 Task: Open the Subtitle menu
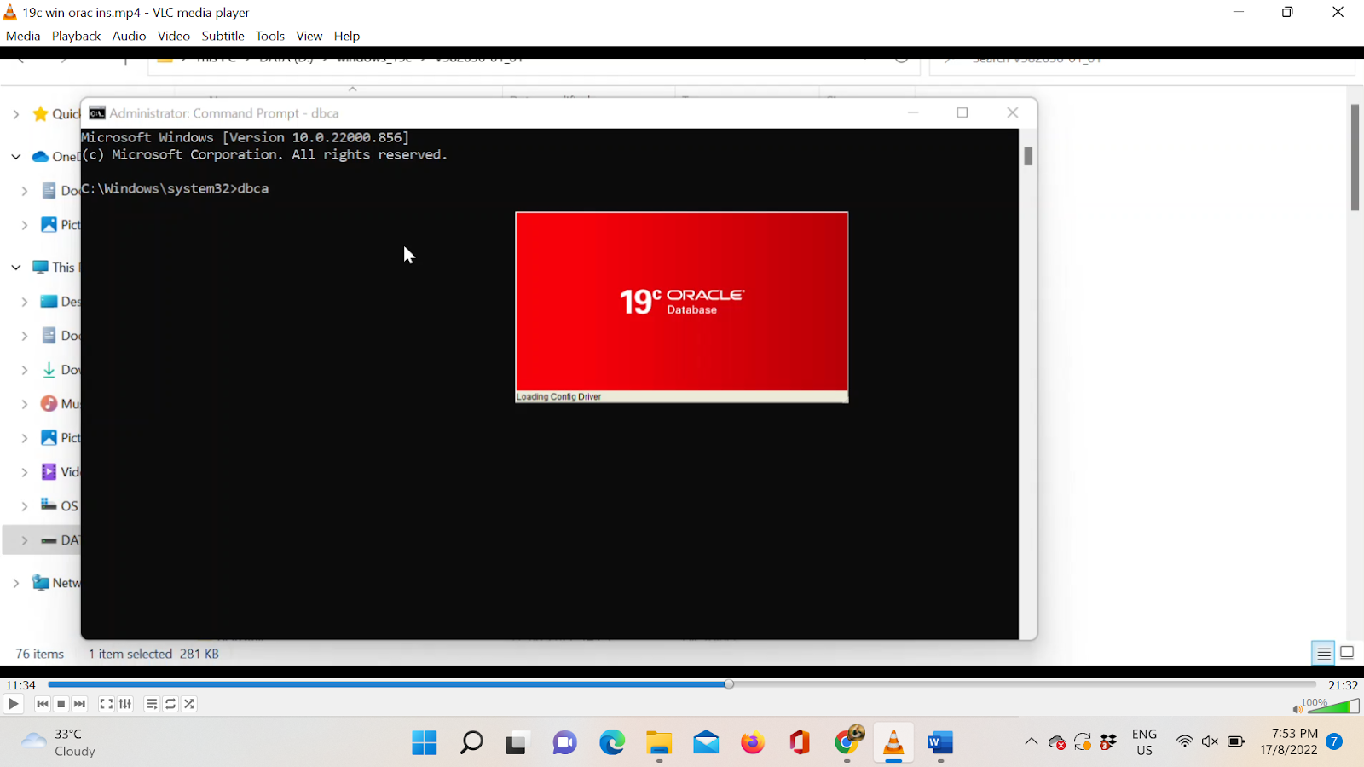tap(223, 36)
